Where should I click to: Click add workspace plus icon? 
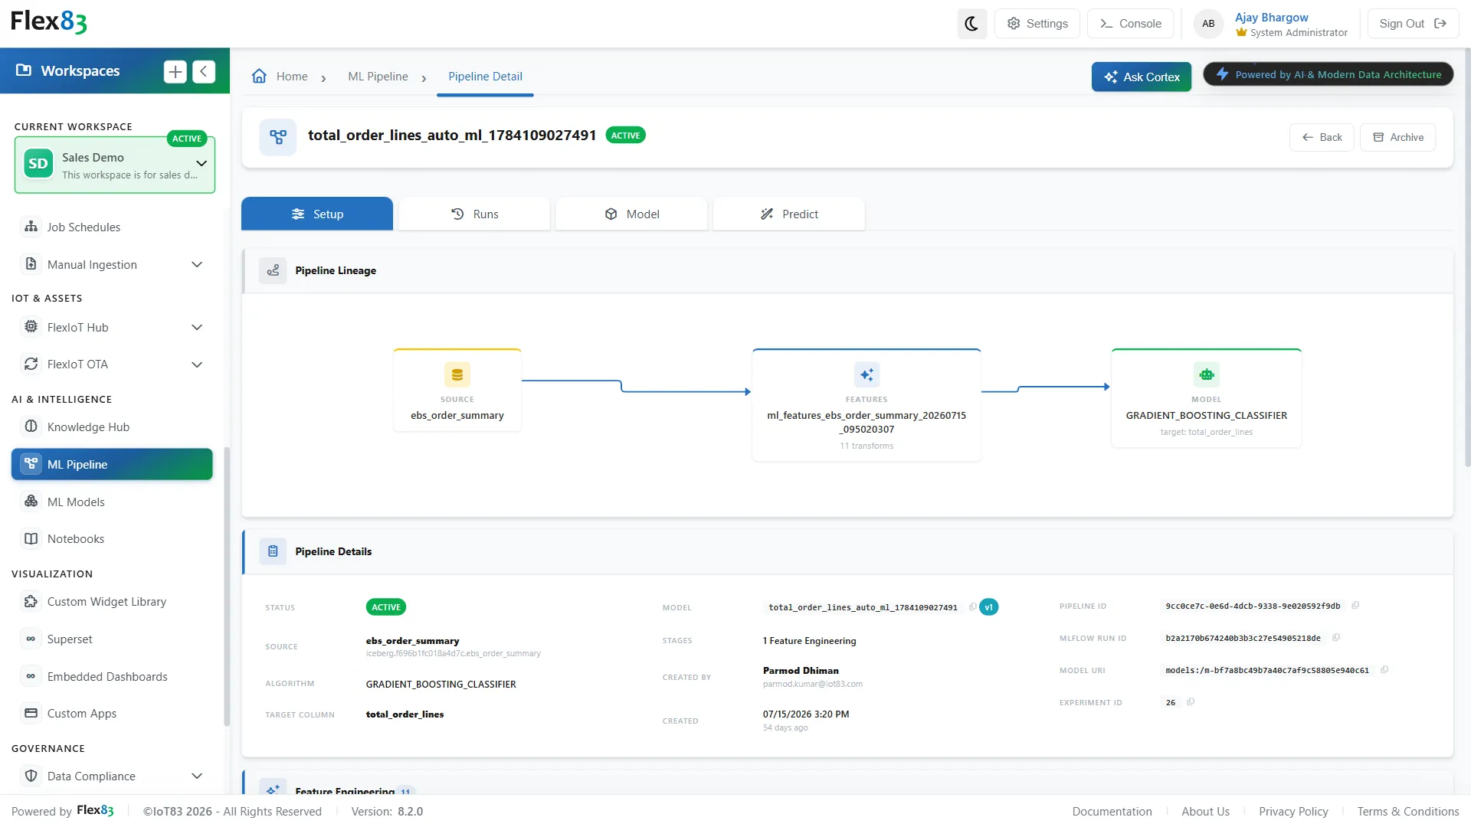175,71
